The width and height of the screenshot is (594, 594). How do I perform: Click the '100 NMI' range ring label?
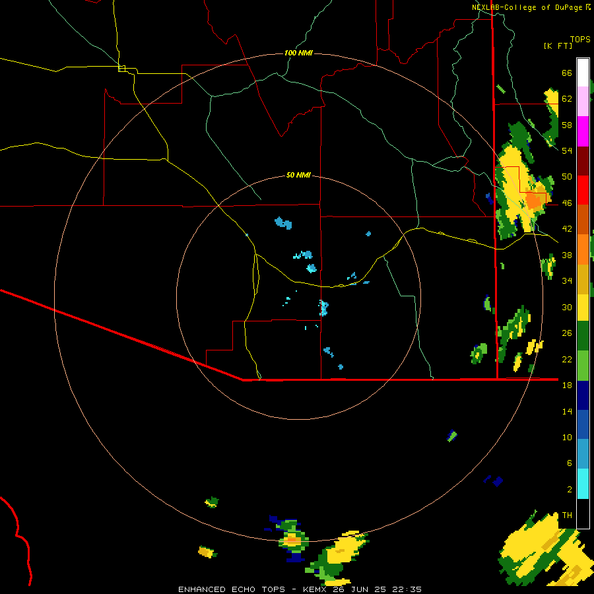pos(298,53)
